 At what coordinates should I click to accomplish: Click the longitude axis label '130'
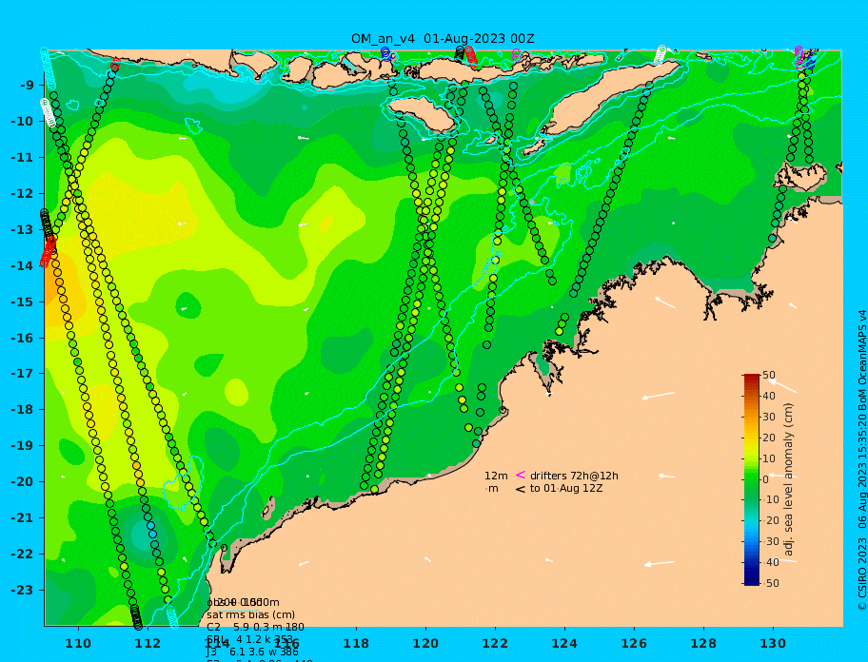pos(773,643)
